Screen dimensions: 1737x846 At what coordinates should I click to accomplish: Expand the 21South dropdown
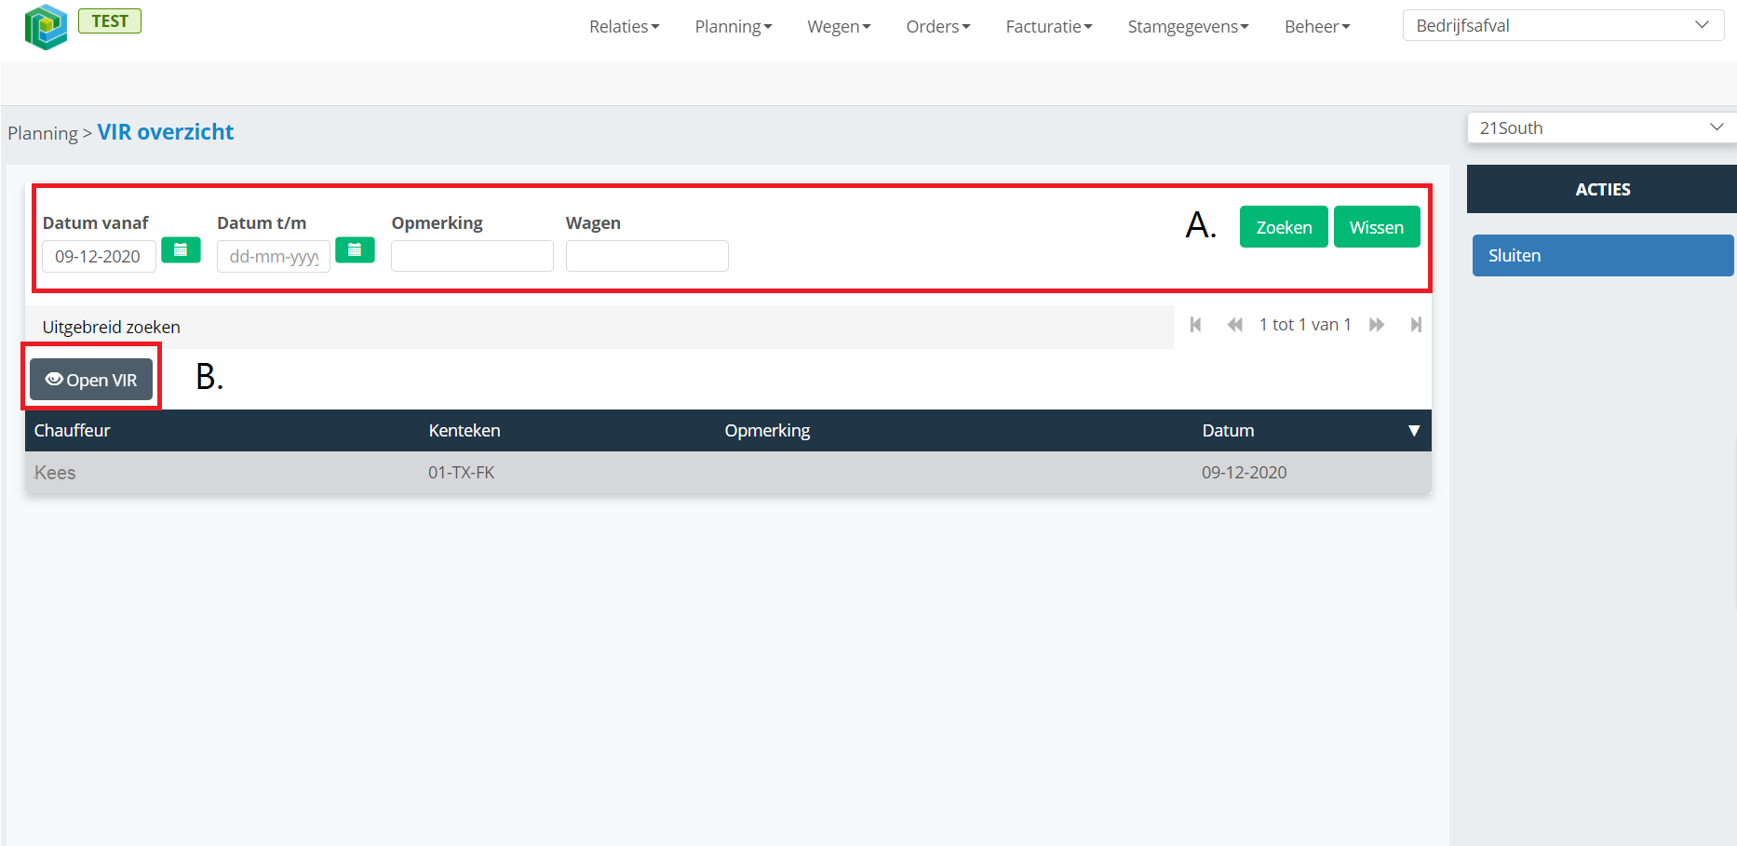coord(1601,128)
